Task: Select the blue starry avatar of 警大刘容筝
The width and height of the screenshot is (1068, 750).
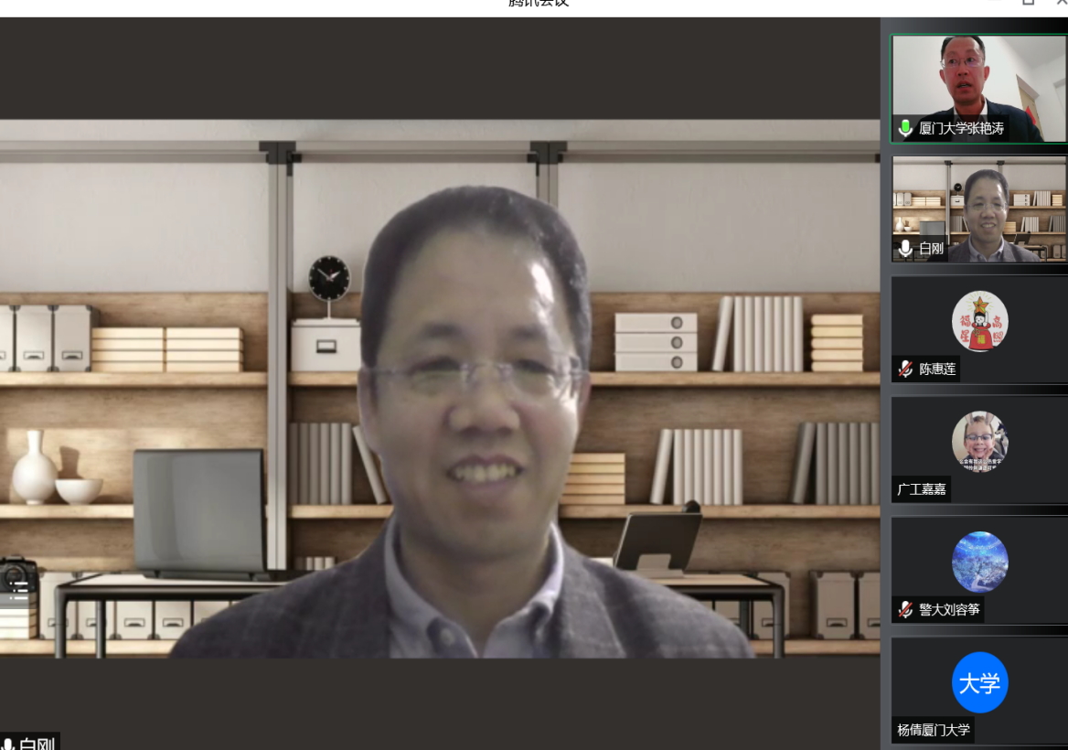Action: (979, 562)
